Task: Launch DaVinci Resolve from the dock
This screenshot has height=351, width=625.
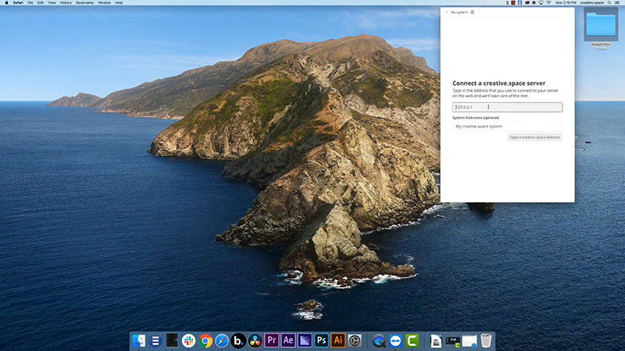Action: 255,340
